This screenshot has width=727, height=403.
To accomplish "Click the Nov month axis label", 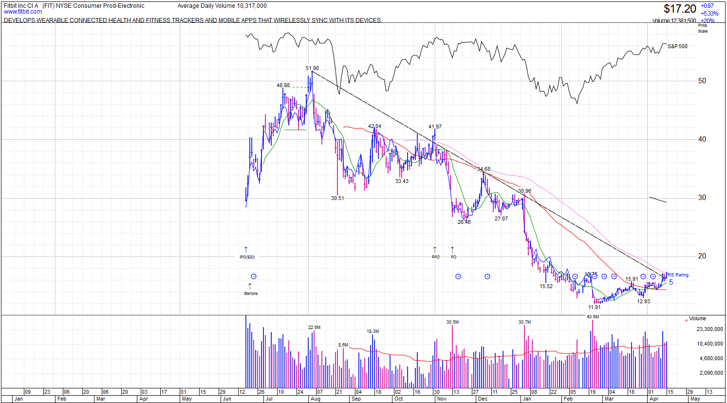I will coord(442,399).
